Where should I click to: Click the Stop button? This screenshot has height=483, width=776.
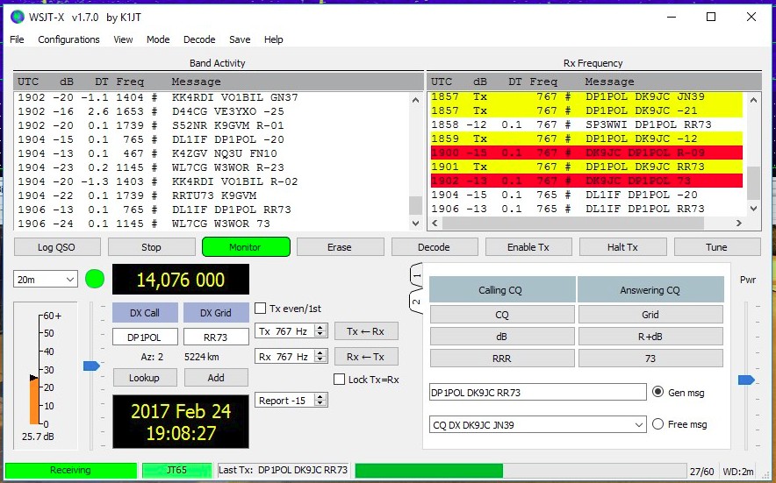(x=152, y=246)
